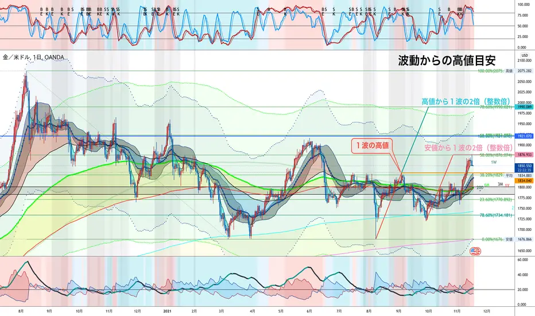Click the 5月 label on time axis
Viewport: 535px width, 316px height.
click(281, 311)
